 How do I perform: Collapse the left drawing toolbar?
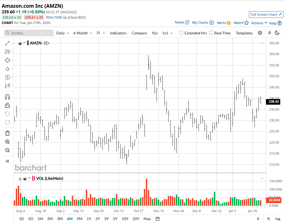pos(7,161)
